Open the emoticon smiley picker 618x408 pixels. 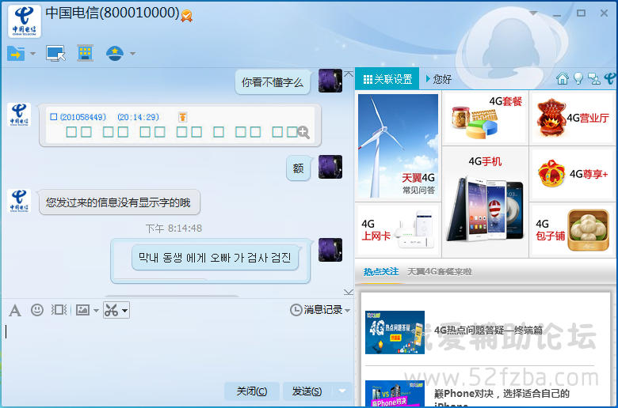tap(37, 310)
